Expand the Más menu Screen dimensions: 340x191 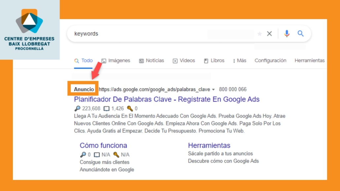tap(240, 61)
